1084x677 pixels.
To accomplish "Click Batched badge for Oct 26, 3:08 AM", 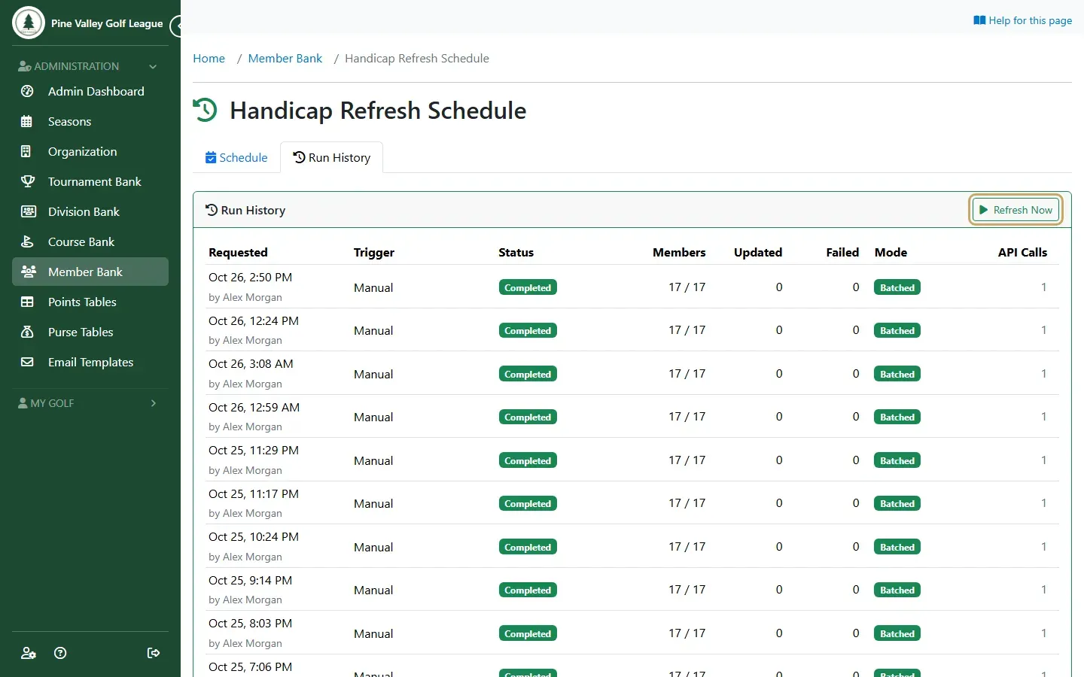I will coord(897,374).
